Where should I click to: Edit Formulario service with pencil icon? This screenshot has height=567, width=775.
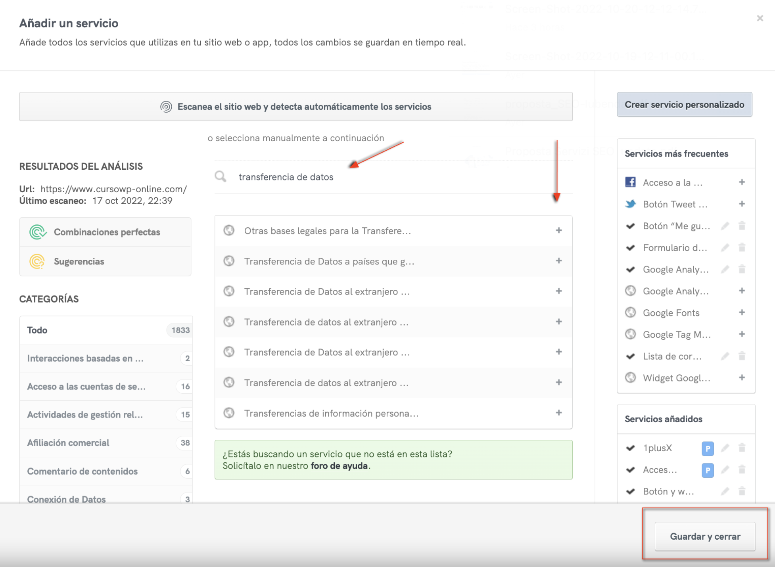(x=725, y=247)
